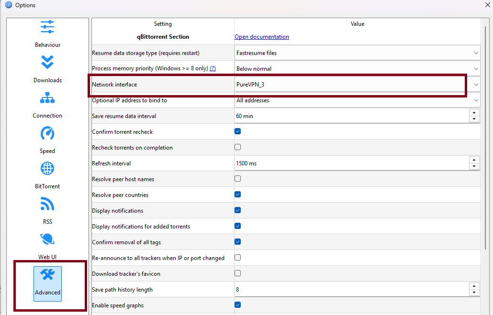Open the Behaviour settings icon
The height and width of the screenshot is (315, 493).
[x=47, y=27]
